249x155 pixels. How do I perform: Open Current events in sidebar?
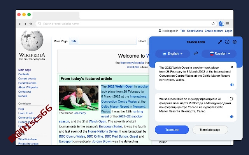pos(27,79)
